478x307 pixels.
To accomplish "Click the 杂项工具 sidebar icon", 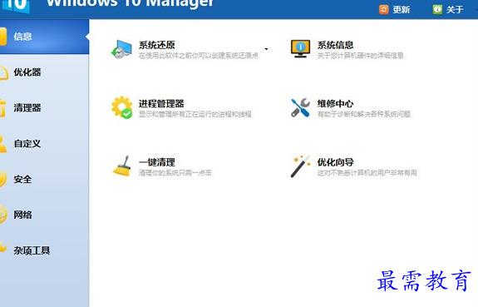I will tap(3, 247).
